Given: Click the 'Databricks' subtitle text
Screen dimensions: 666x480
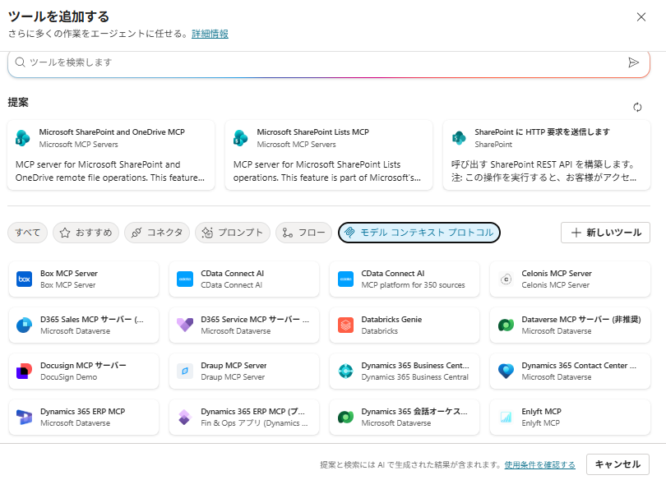Looking at the screenshot, I should point(380,331).
